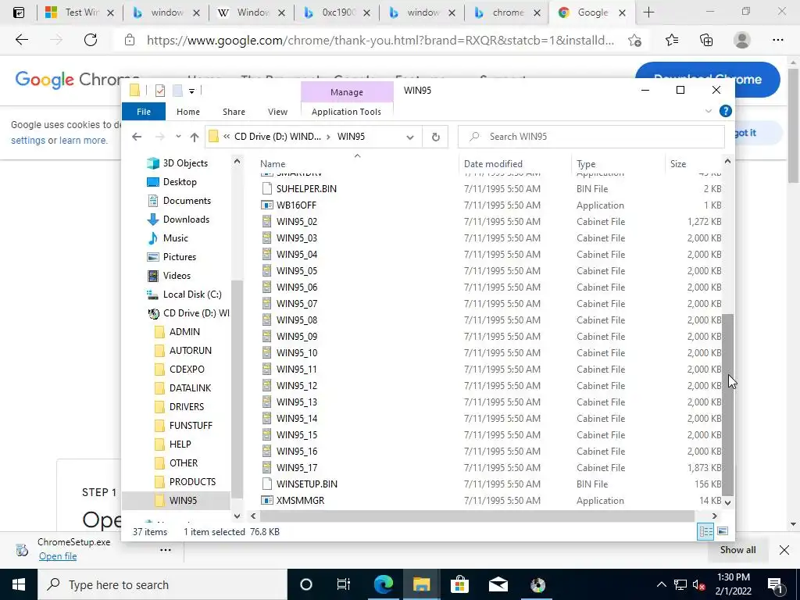Switch to large thumbnails view icon
Screen dimensions: 800x600
tap(723, 531)
